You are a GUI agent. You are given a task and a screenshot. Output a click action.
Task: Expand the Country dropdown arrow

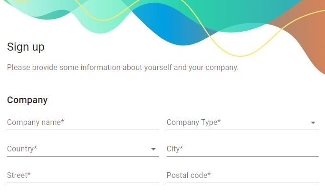(153, 149)
